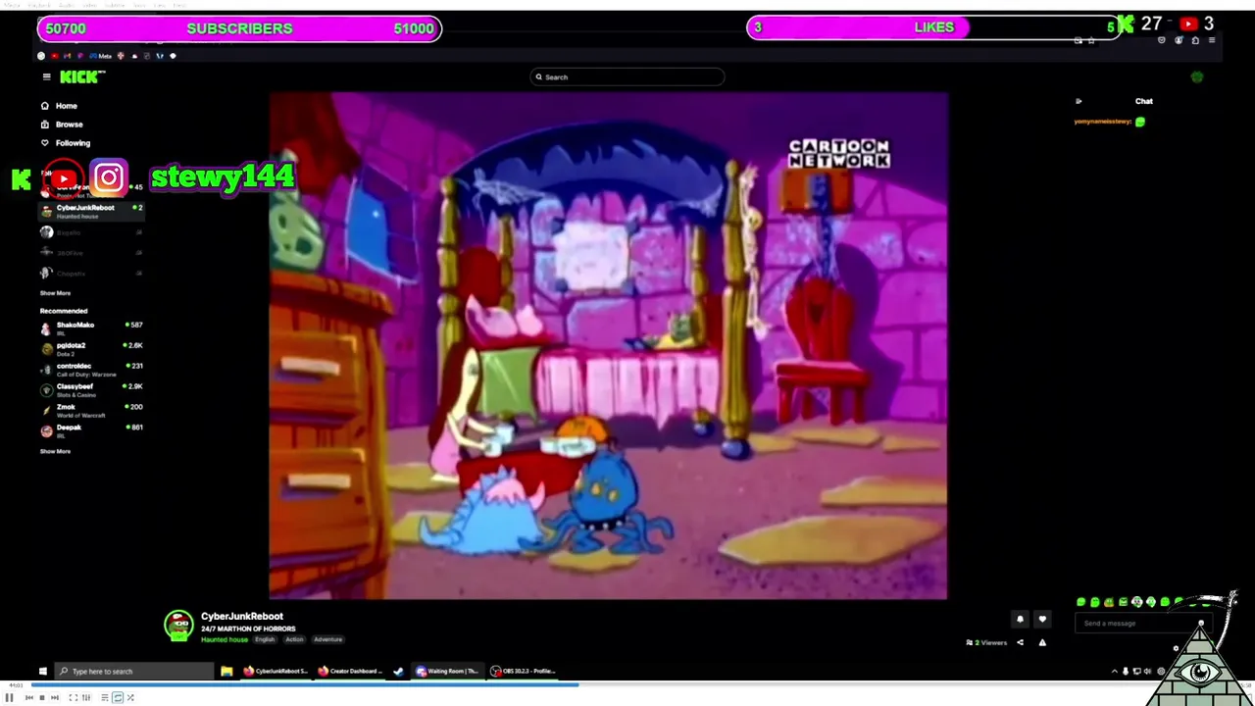Open the Haunted house category link
1255x706 pixels.
[x=225, y=639]
